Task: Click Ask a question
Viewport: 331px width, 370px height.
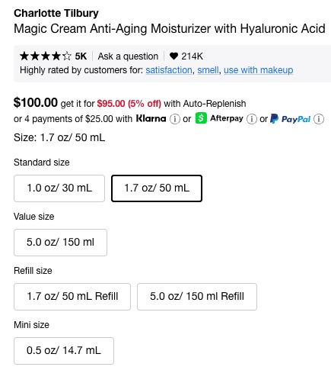Action: tap(128, 56)
